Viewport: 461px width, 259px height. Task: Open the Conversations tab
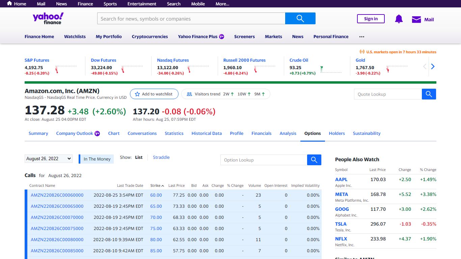pyautogui.click(x=142, y=133)
